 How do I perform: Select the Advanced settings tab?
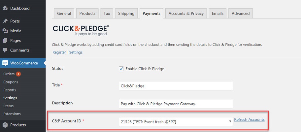(x=241, y=14)
